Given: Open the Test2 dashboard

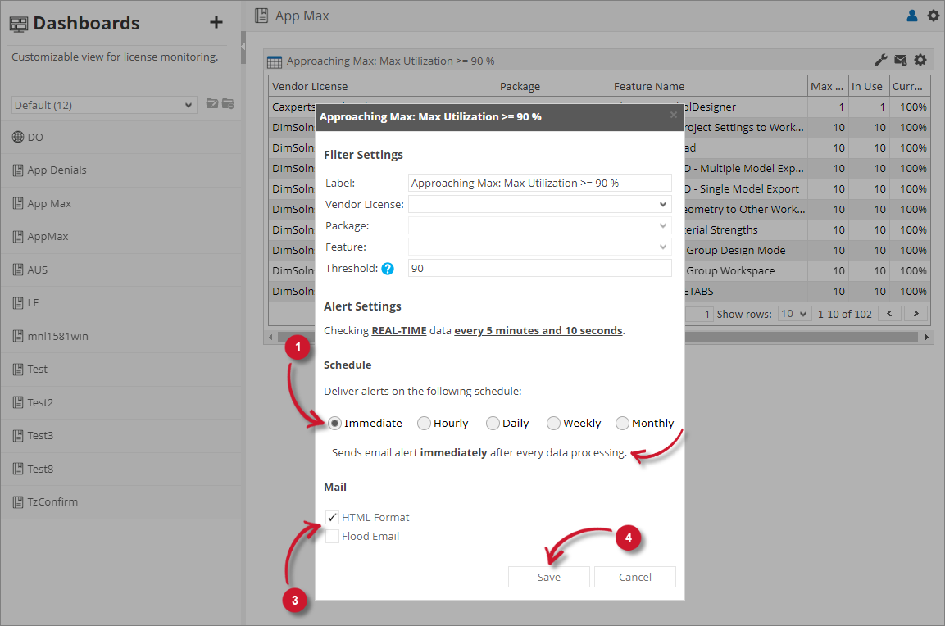Looking at the screenshot, I should point(120,402).
